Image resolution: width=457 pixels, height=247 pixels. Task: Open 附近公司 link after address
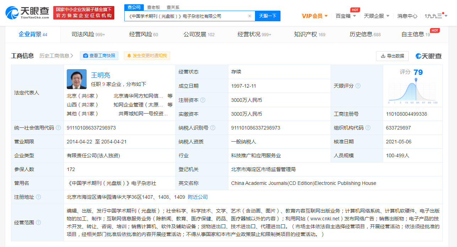(198, 197)
